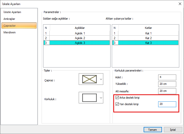Go to the Merdiven section
This screenshot has height=134, width=184.
coord(10,32)
